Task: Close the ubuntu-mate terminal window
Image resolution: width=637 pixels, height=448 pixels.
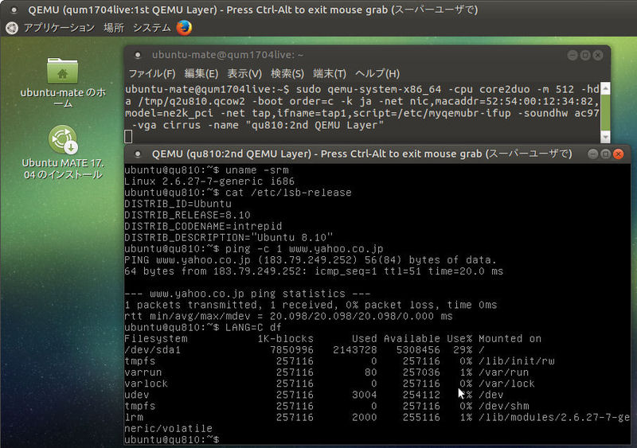Action: [x=598, y=55]
